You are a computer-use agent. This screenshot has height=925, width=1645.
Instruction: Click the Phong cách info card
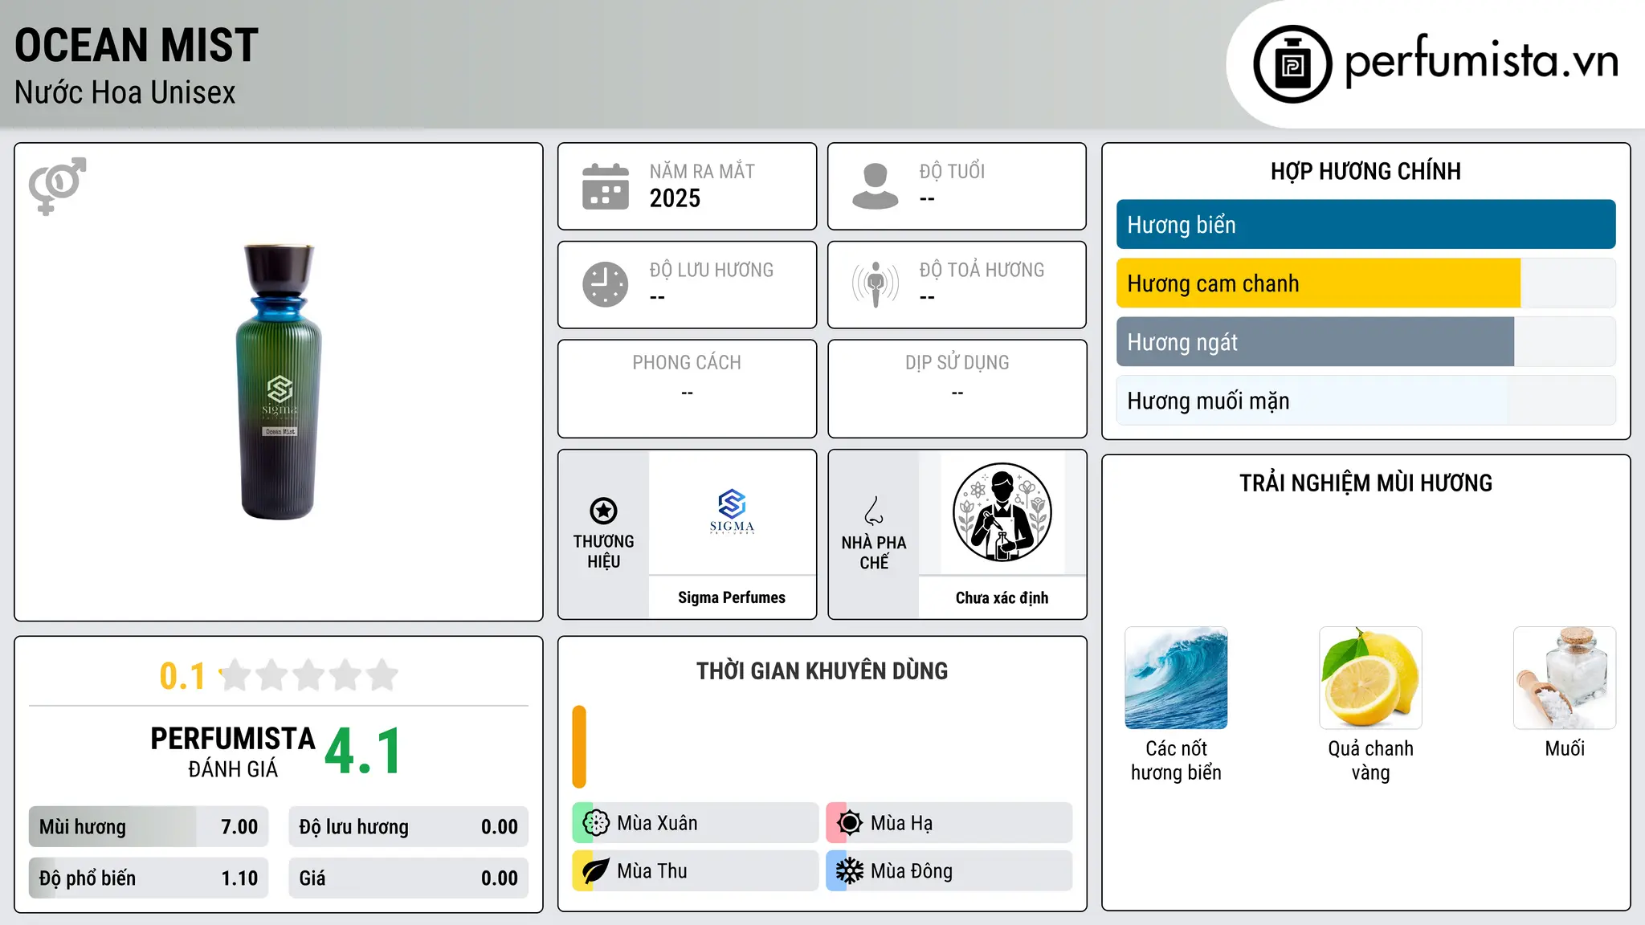(687, 389)
